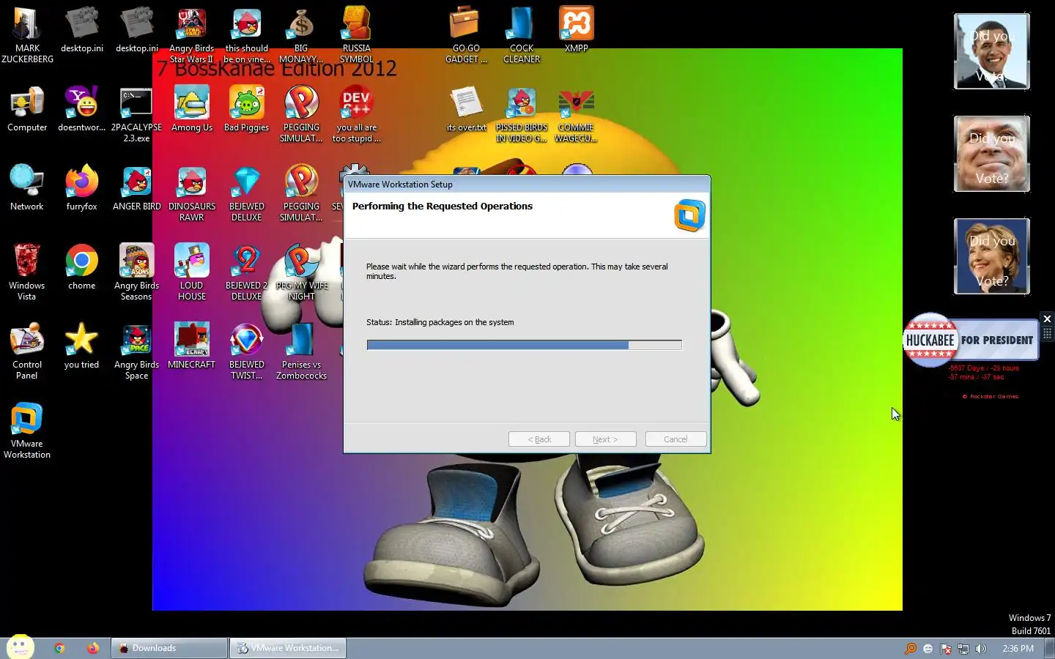1055x659 pixels.
Task: Click the DEV C++ 'you all are too stupid' icon
Action: point(356,114)
